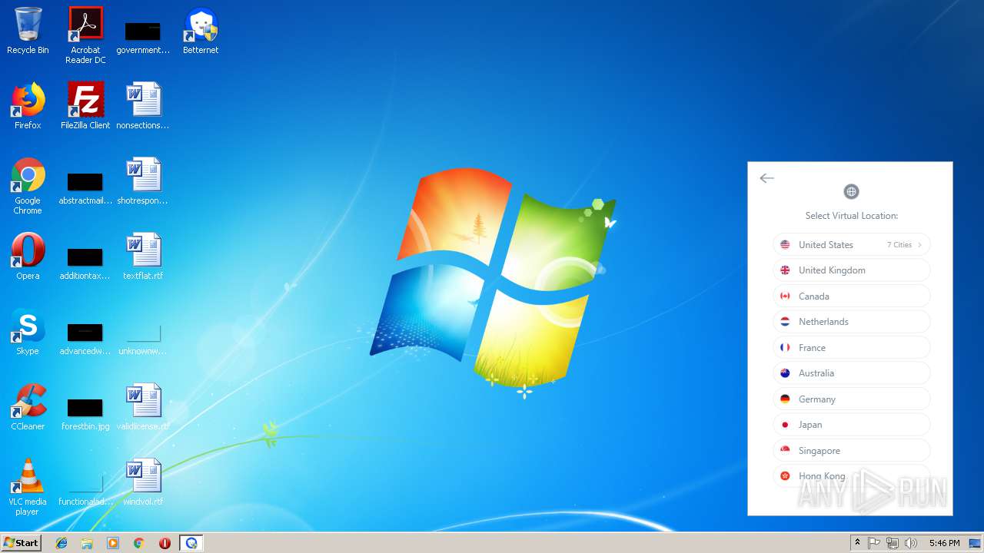The height and width of the screenshot is (553, 984).
Task: Select the file starting with advancedw
Action: click(x=85, y=338)
